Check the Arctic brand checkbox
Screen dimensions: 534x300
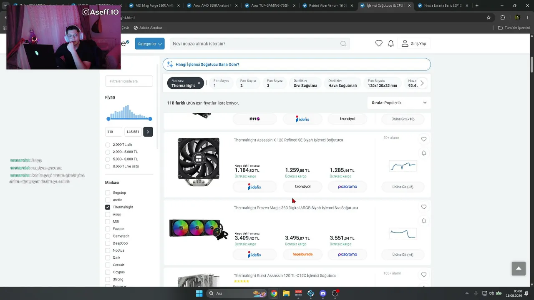click(108, 200)
